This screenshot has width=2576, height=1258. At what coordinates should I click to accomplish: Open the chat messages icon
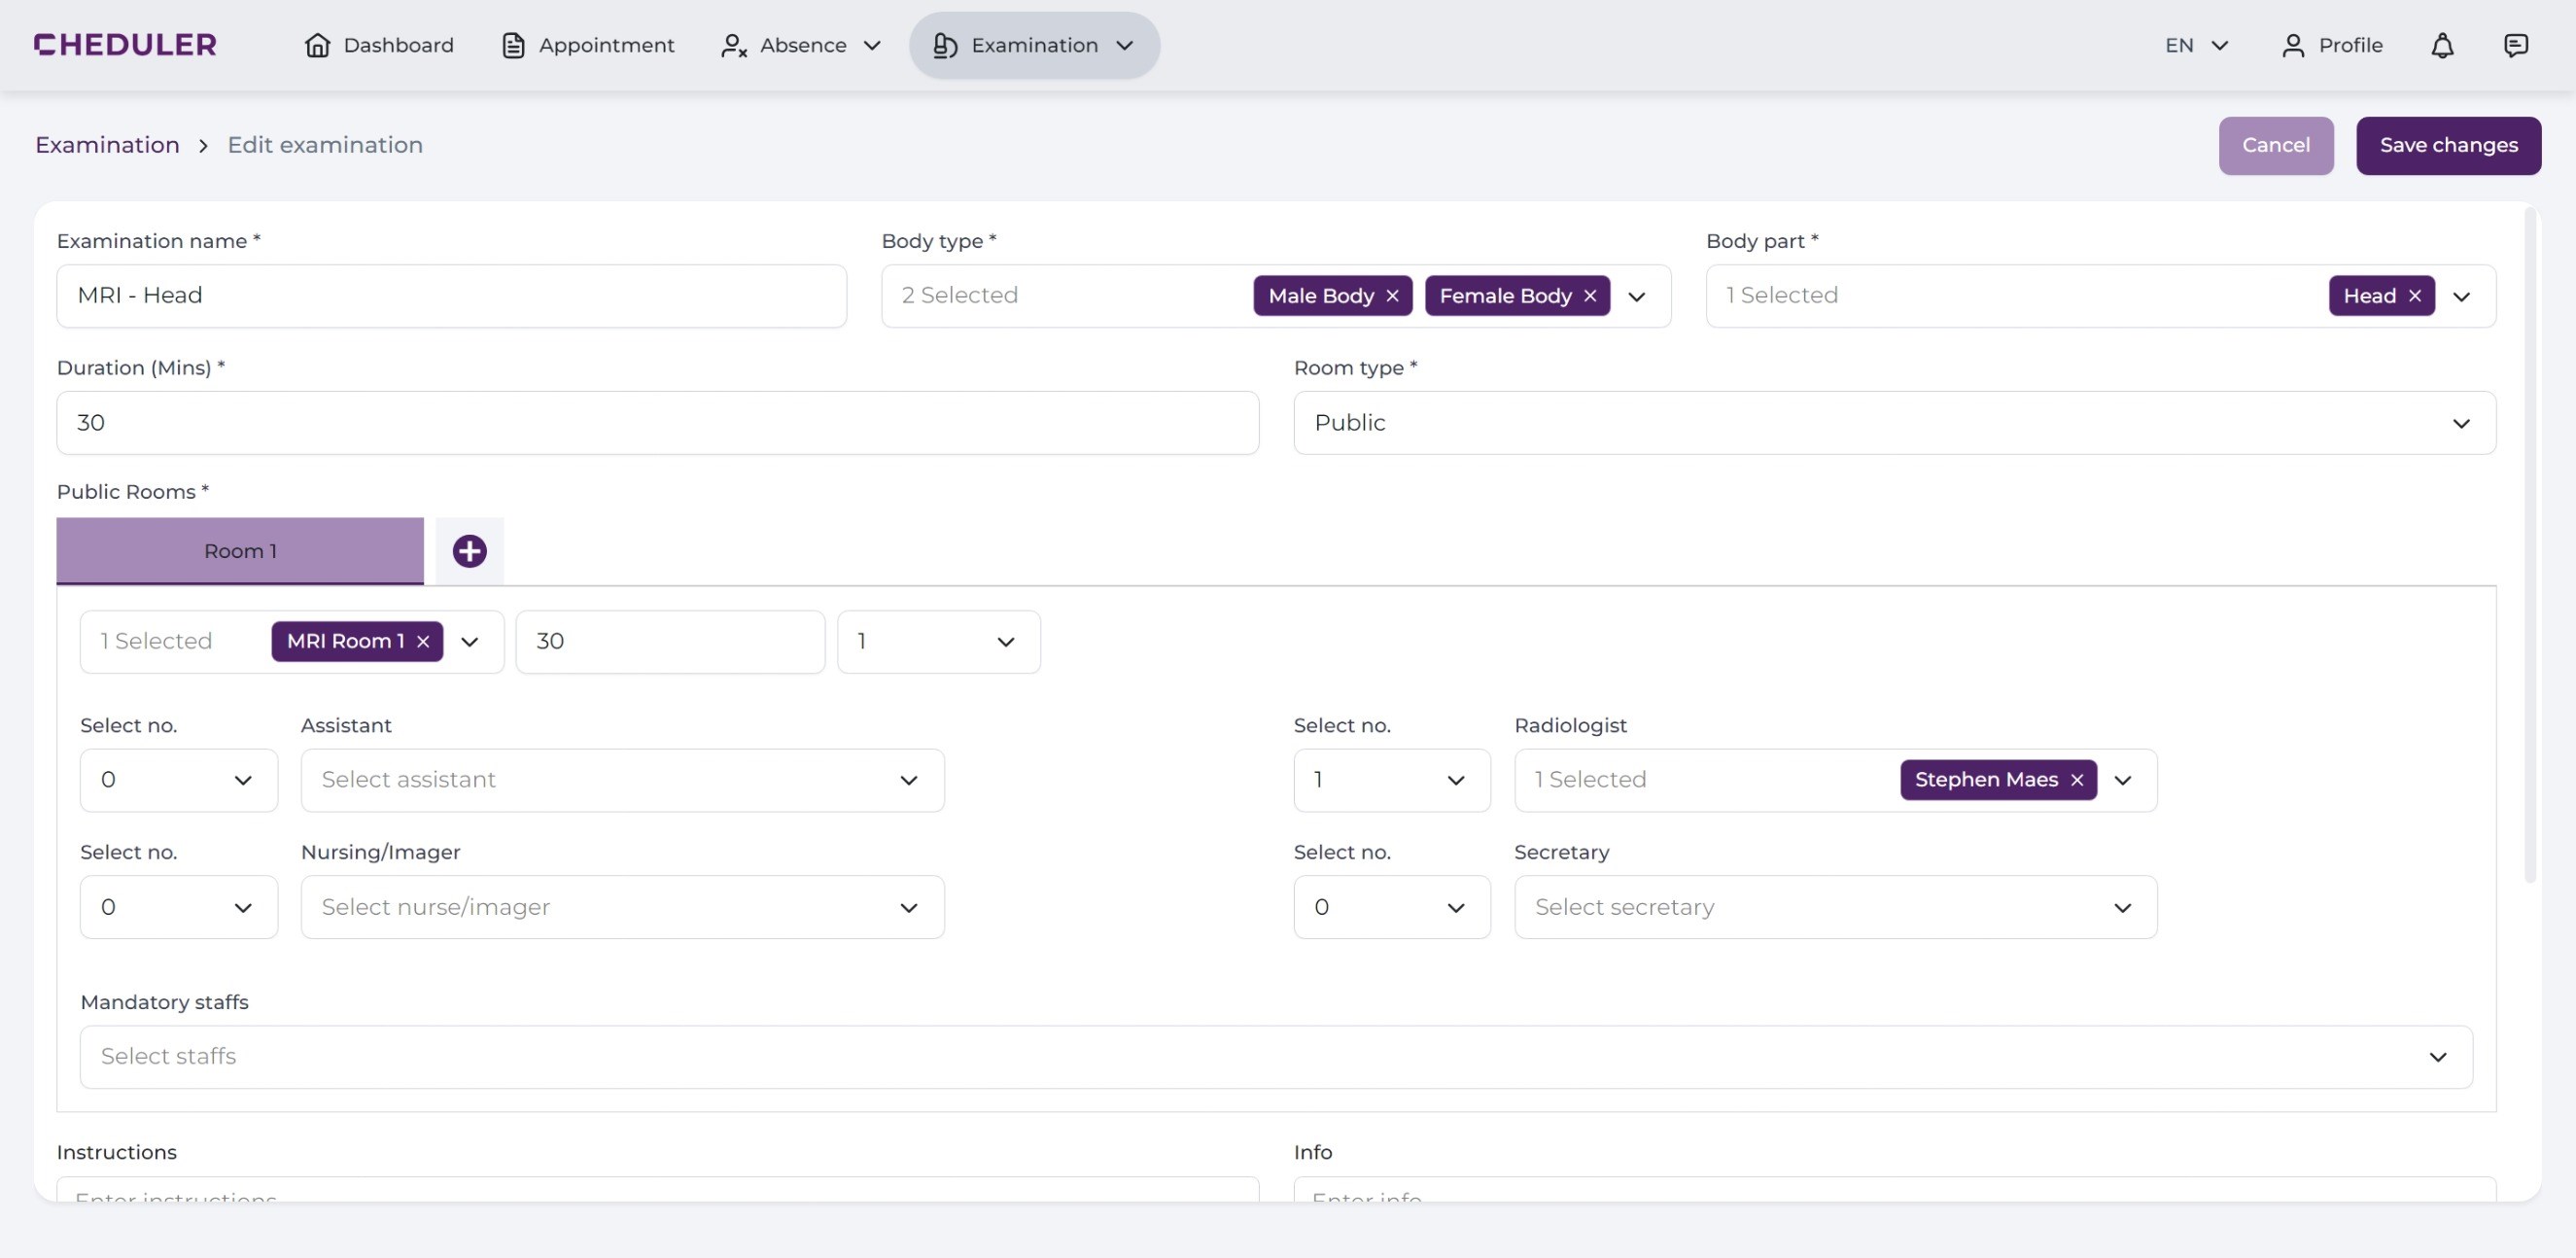click(2515, 45)
